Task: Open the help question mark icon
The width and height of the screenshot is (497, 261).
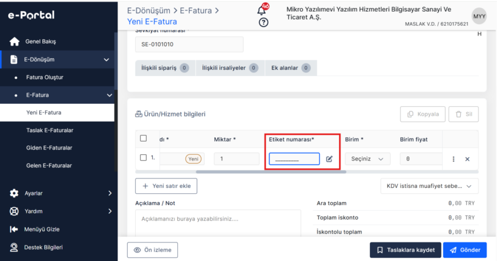Action: pyautogui.click(x=264, y=22)
